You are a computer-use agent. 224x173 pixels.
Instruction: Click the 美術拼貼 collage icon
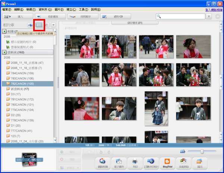pyautogui.click(x=183, y=161)
